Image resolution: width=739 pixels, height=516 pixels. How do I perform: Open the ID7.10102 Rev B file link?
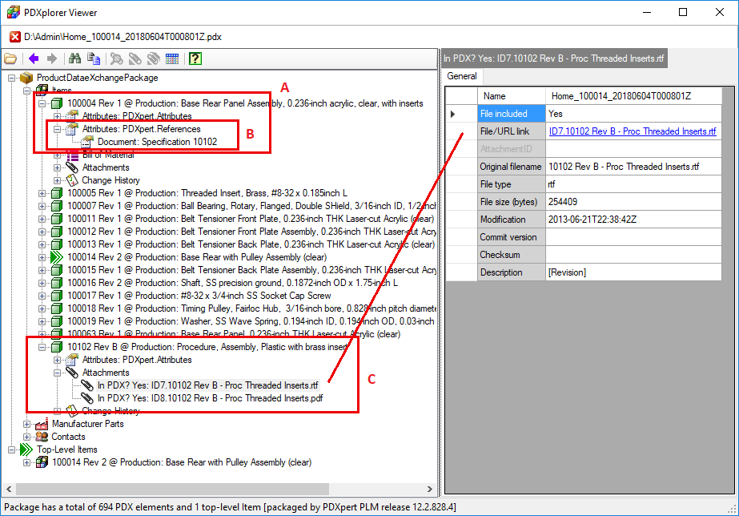(632, 131)
